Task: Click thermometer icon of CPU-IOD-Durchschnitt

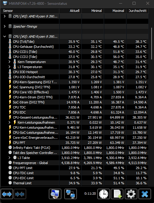Action: click(x=10, y=77)
